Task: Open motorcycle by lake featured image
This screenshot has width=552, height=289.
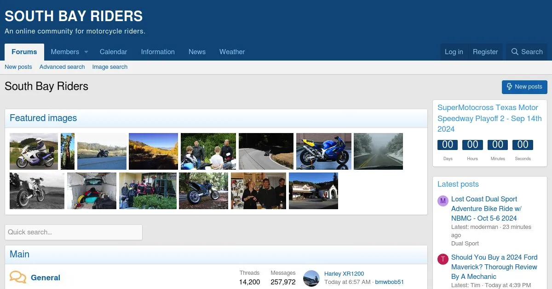Action: coord(102,151)
